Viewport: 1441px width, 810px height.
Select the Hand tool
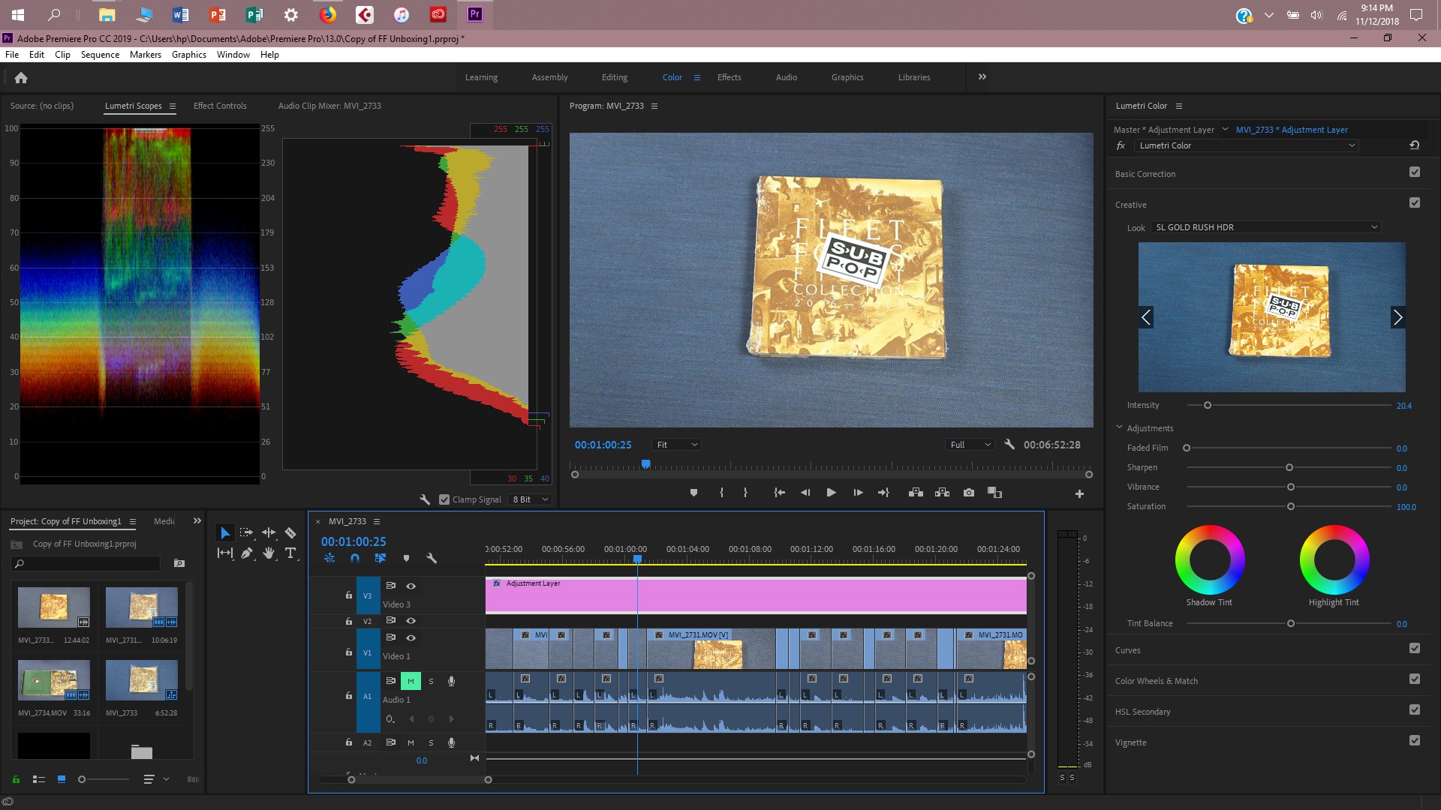(268, 553)
